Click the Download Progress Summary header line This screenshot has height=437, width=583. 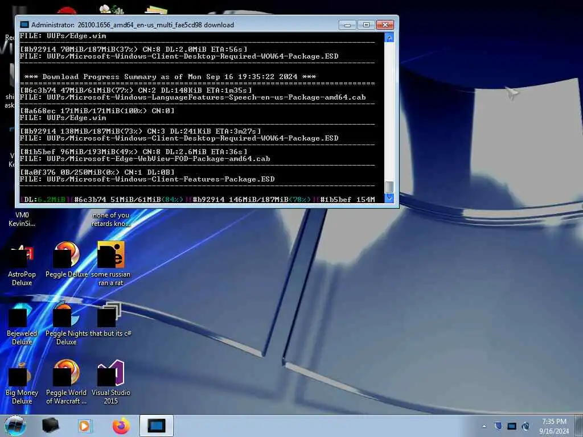click(170, 77)
